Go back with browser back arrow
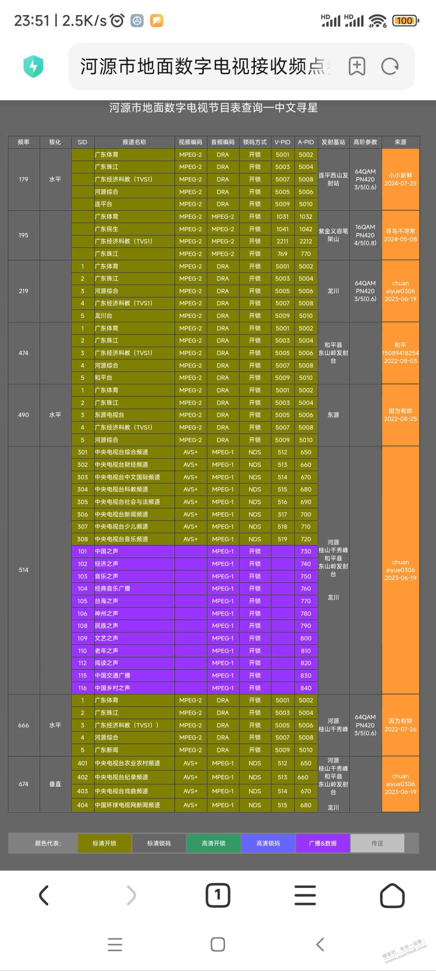The width and height of the screenshot is (436, 971). click(44, 896)
